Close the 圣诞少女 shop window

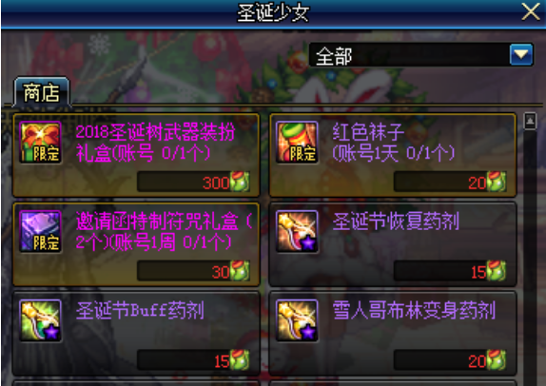(531, 11)
